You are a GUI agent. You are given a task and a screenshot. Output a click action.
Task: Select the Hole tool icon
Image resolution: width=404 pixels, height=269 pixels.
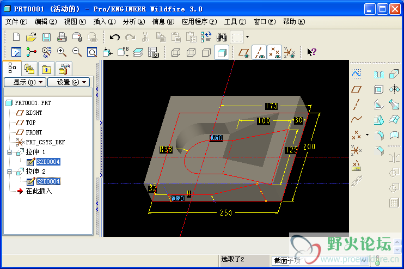(x=379, y=75)
